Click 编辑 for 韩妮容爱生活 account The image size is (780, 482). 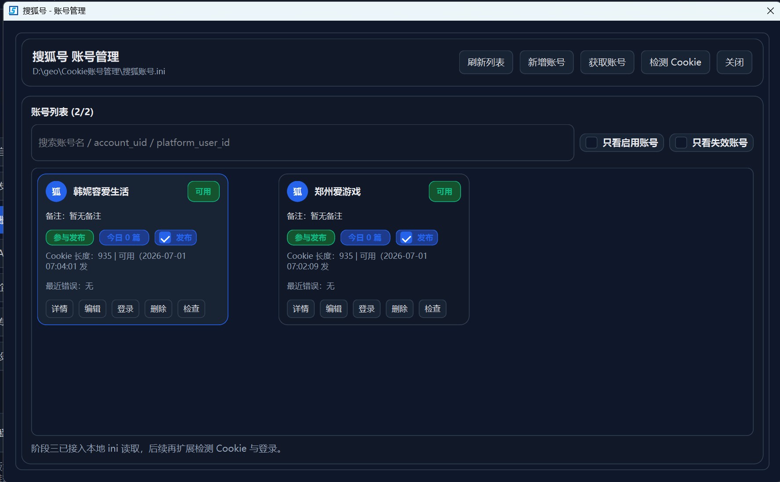click(92, 309)
